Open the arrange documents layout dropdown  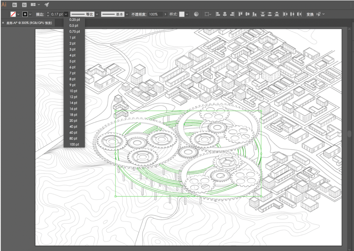(x=35, y=5)
